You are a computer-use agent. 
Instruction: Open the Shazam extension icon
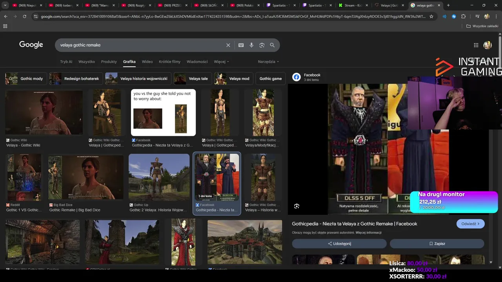tap(454, 16)
